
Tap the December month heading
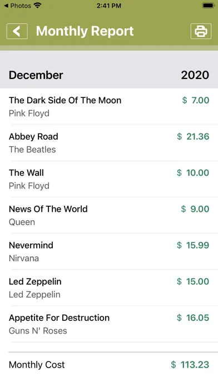[36, 75]
